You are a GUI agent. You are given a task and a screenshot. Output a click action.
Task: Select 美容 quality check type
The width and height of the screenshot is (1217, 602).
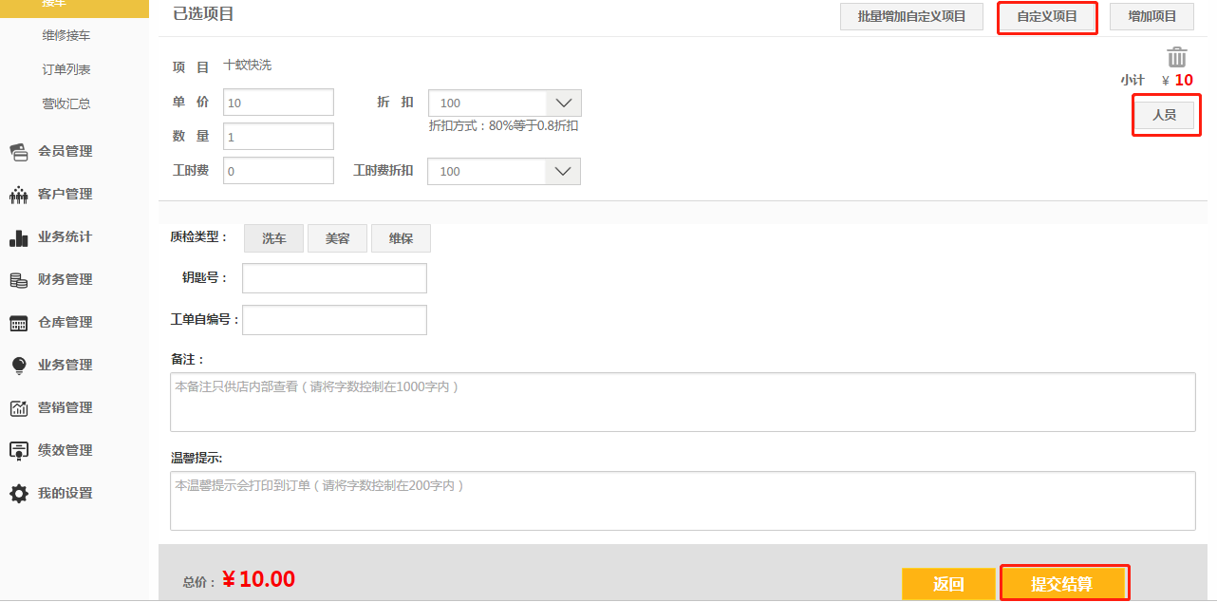point(337,238)
